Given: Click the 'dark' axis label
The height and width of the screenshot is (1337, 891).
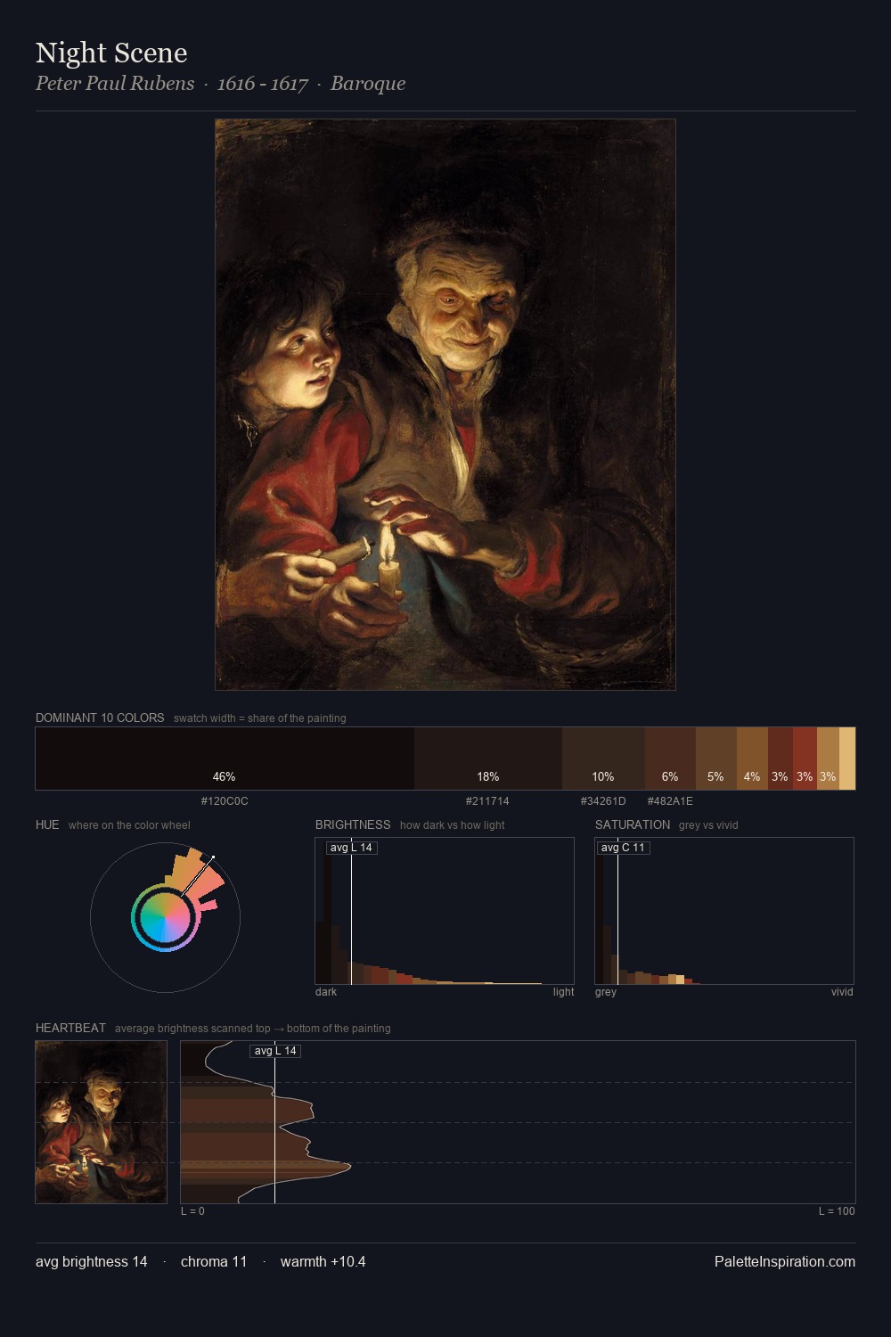Looking at the screenshot, I should pos(326,992).
